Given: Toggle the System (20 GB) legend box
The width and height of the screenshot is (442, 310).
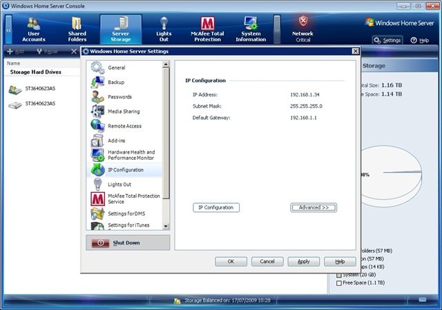Looking at the screenshot, I should coord(339,275).
